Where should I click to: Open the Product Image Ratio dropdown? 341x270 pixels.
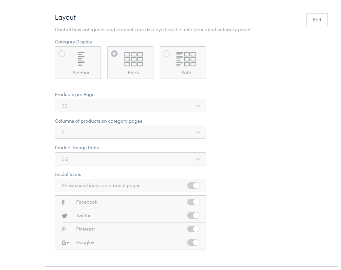coord(130,159)
